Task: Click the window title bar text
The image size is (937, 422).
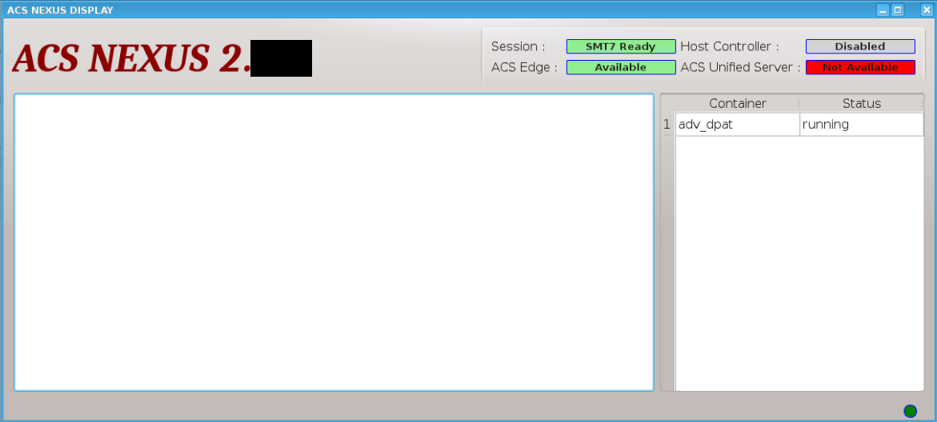Action: pos(60,10)
